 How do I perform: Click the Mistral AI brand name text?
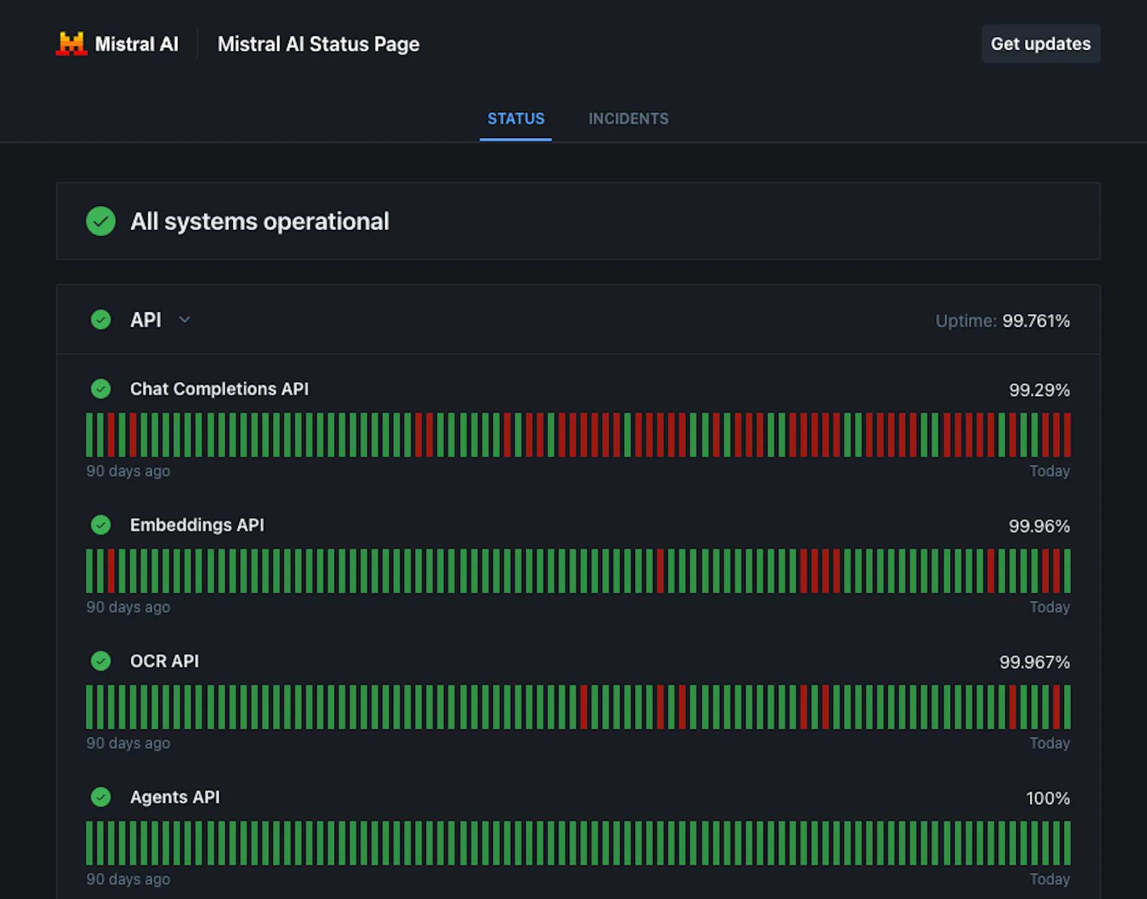click(137, 44)
